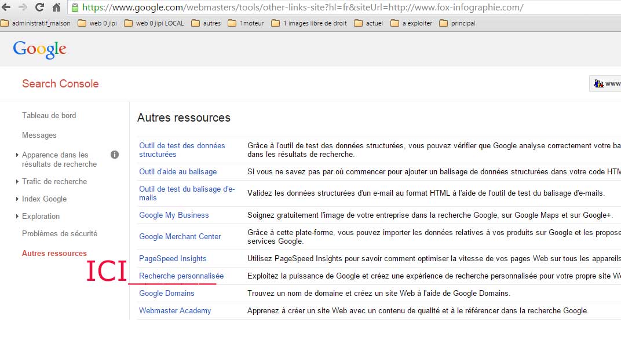Open the web 0 jipi bookmark folder
This screenshot has height=337, width=621.
97,23
